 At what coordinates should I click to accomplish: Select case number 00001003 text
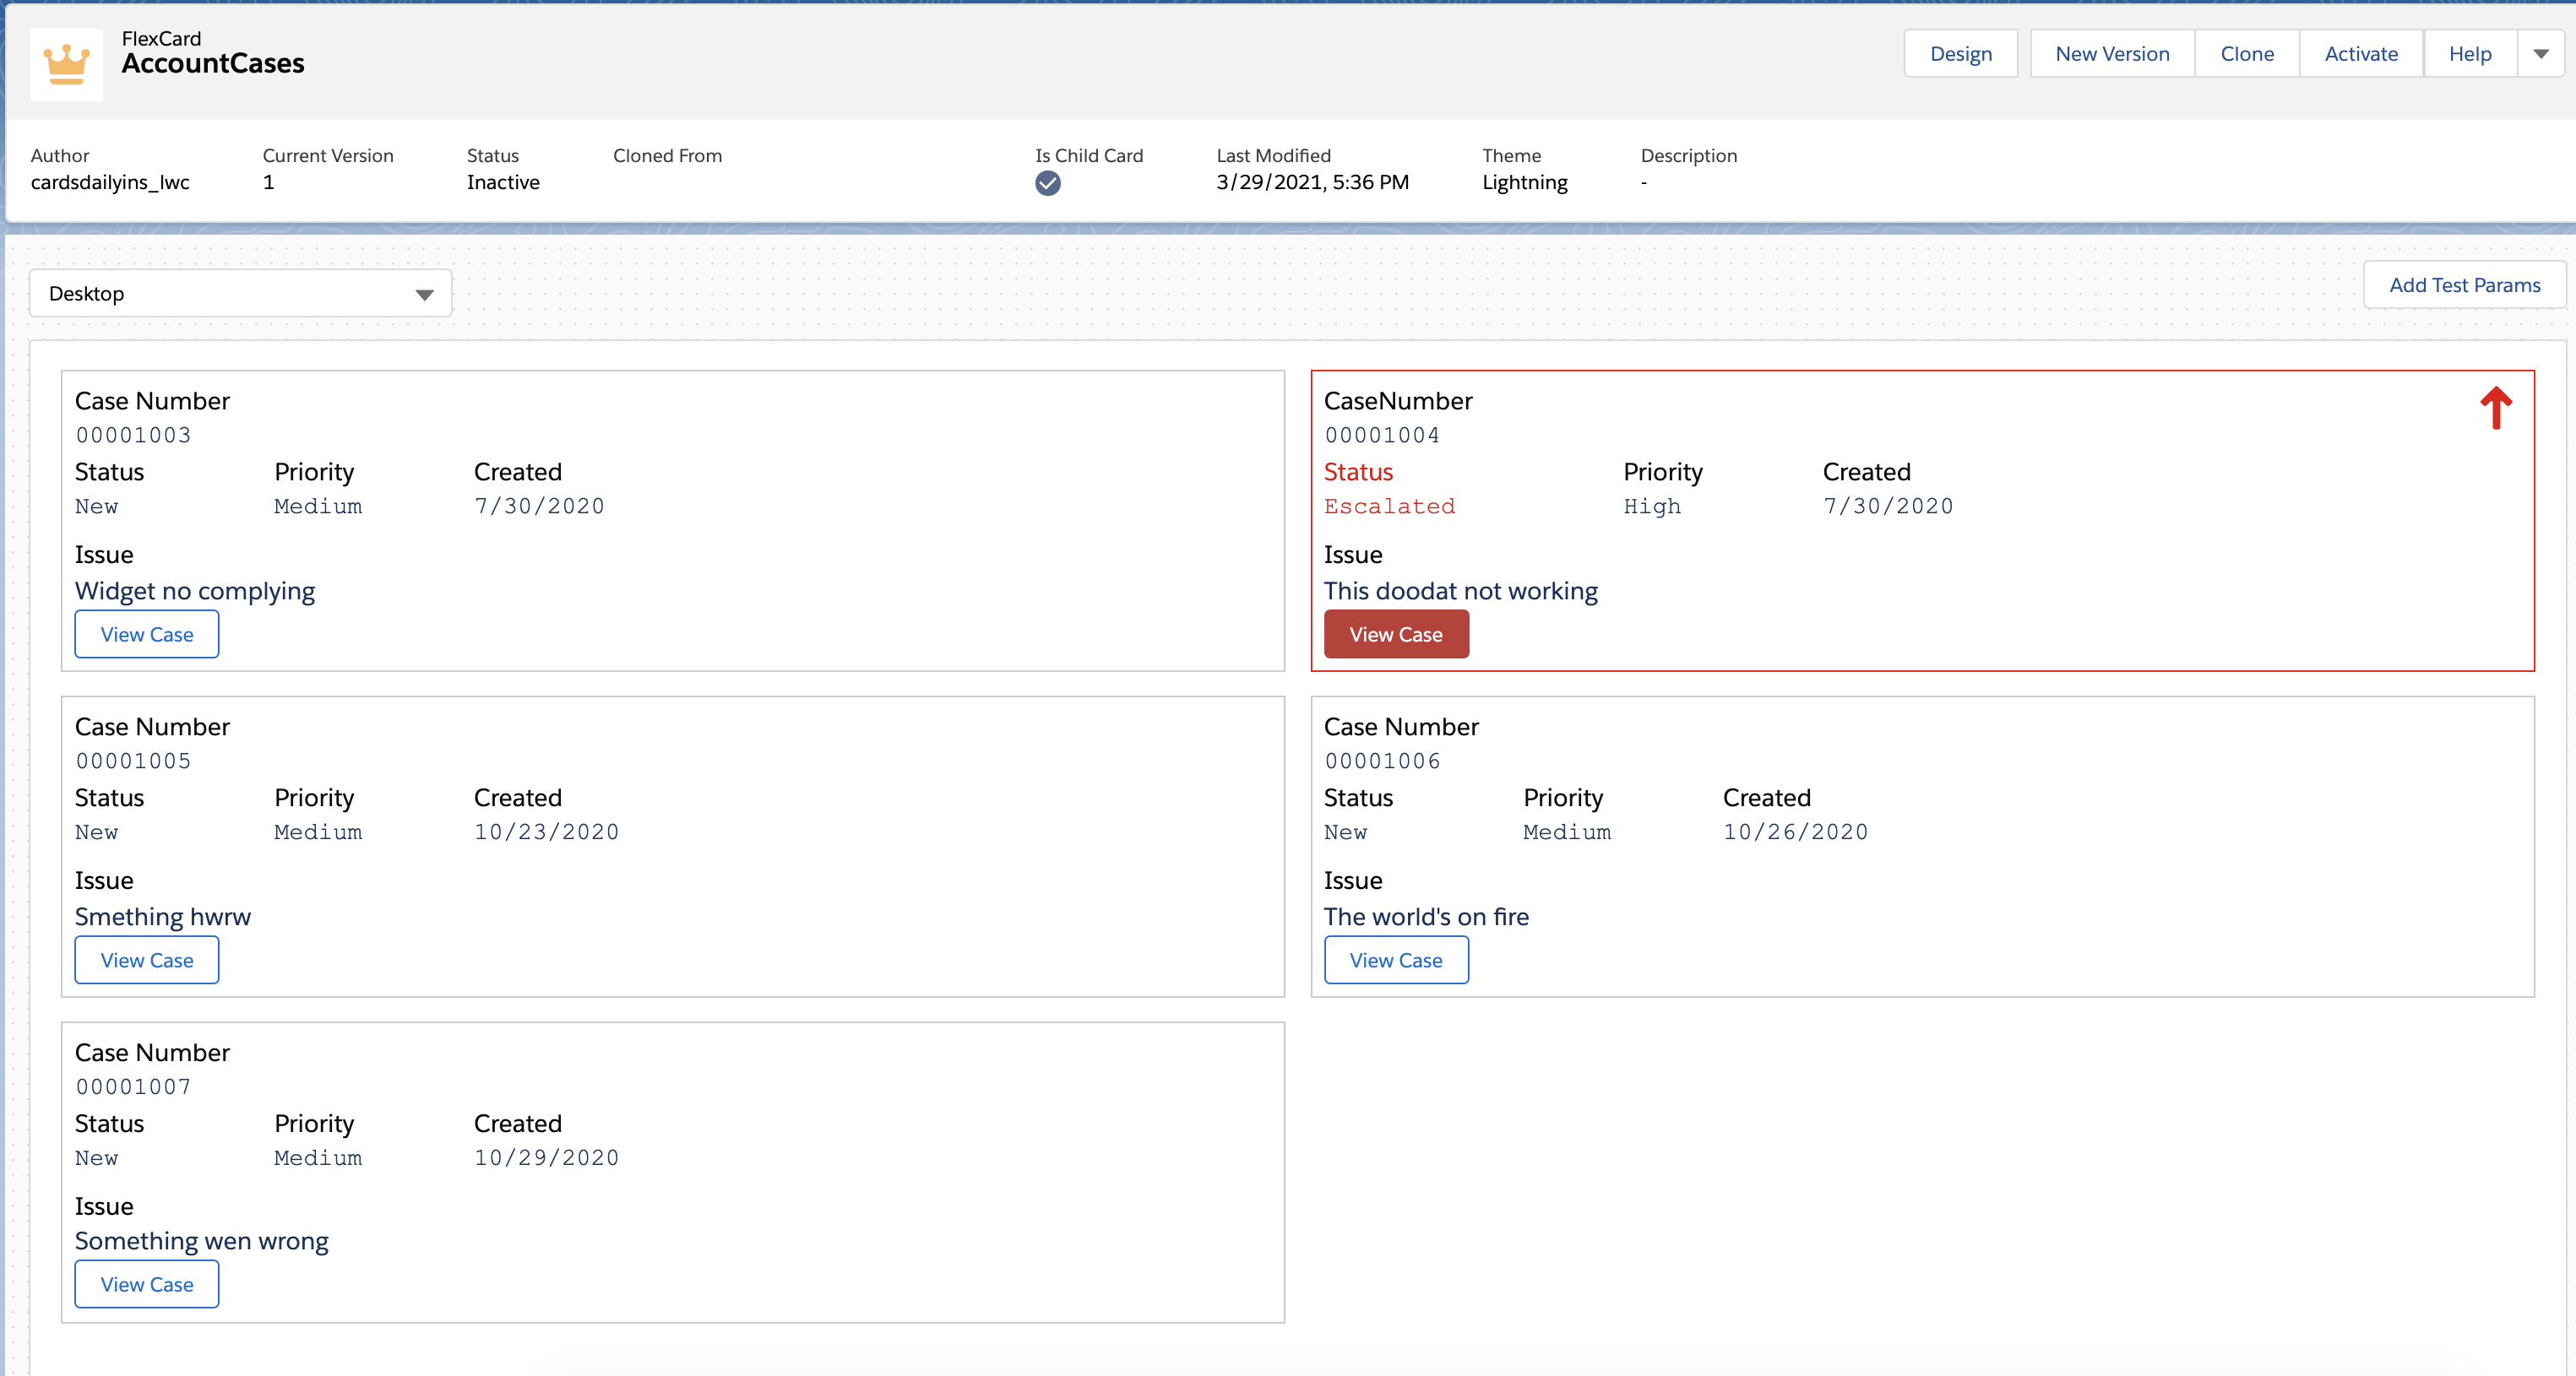click(133, 436)
